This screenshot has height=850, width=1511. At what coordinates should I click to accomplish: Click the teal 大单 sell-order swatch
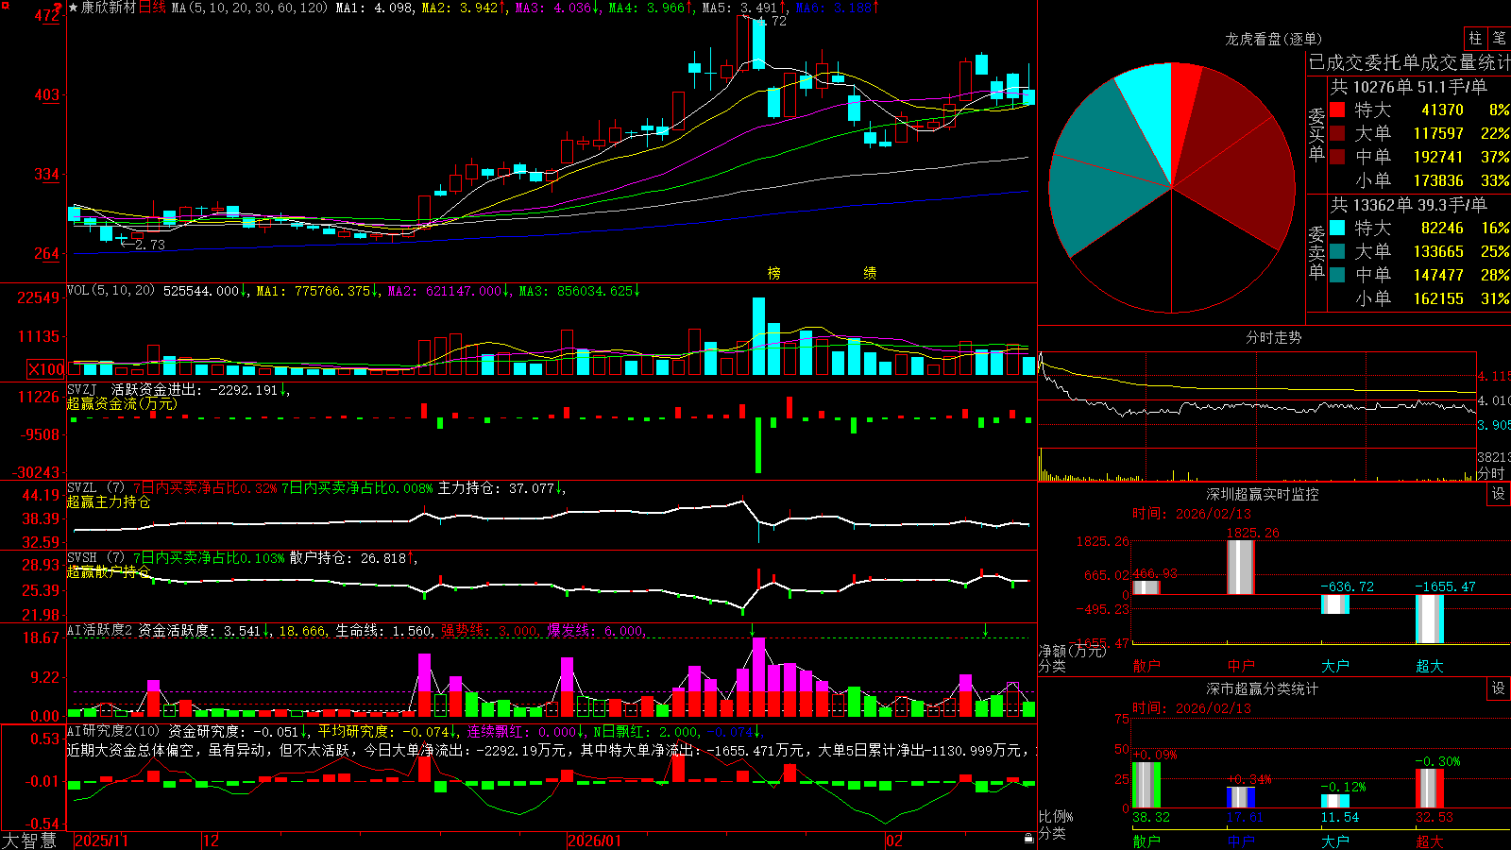1337,251
